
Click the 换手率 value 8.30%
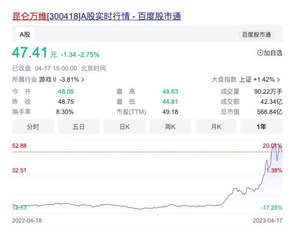coord(65,112)
